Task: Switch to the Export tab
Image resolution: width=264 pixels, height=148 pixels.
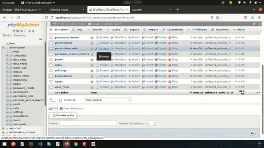Action: click(x=132, y=30)
